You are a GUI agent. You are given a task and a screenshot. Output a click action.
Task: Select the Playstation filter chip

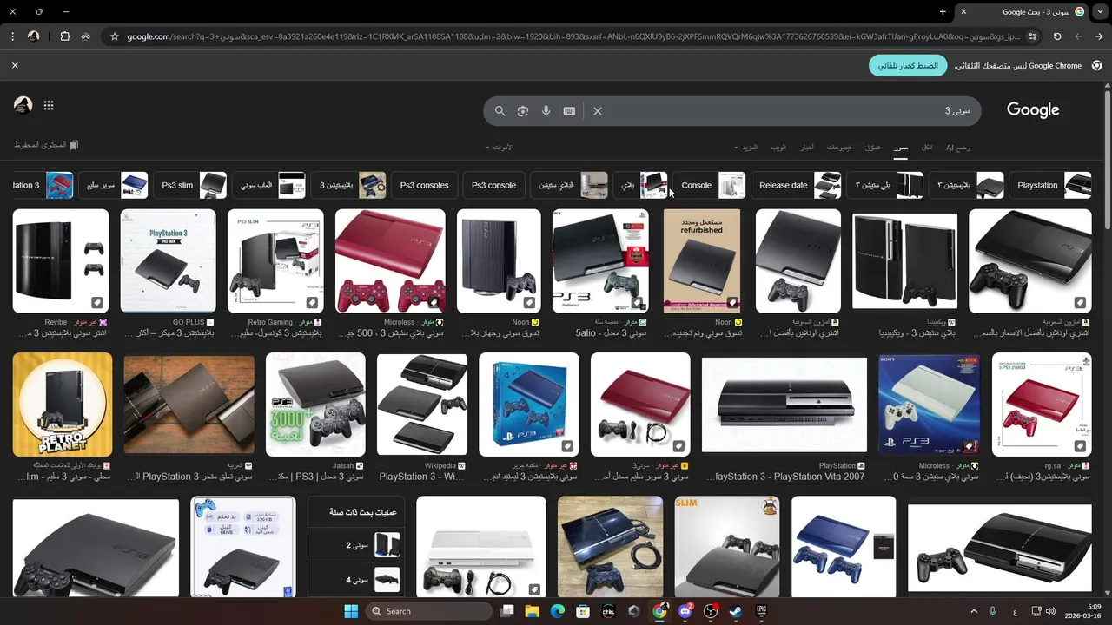click(1050, 185)
